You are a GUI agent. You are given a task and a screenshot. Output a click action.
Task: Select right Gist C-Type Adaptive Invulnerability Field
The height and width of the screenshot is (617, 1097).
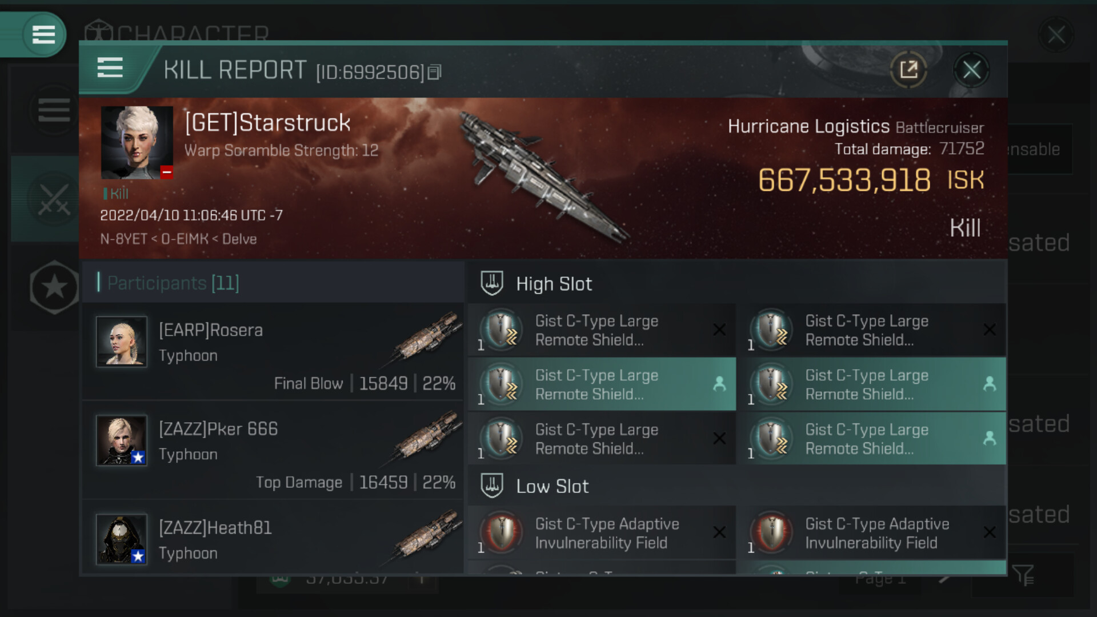tap(872, 533)
